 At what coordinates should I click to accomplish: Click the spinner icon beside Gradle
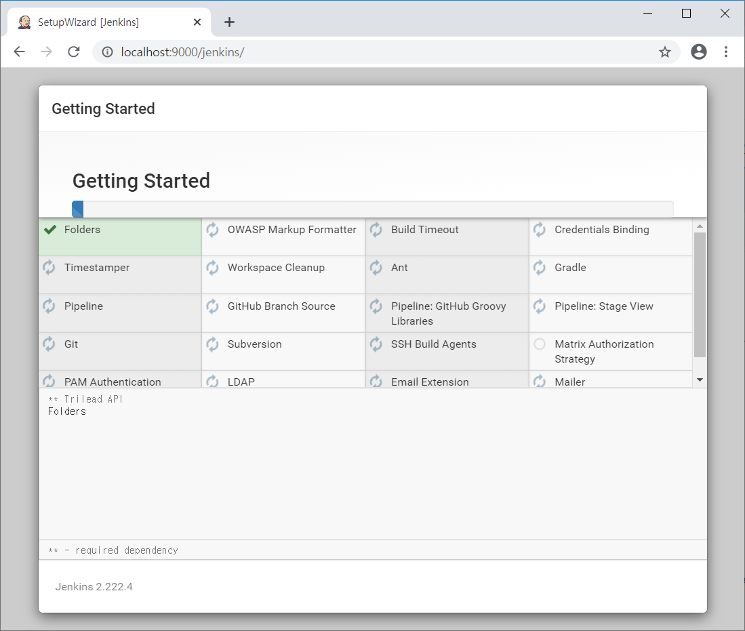pyautogui.click(x=540, y=268)
